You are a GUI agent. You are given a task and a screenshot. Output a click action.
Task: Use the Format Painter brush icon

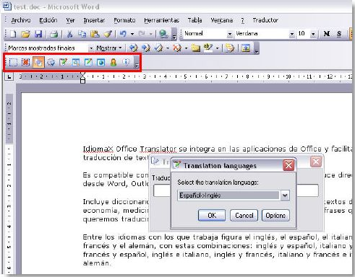coord(108,34)
